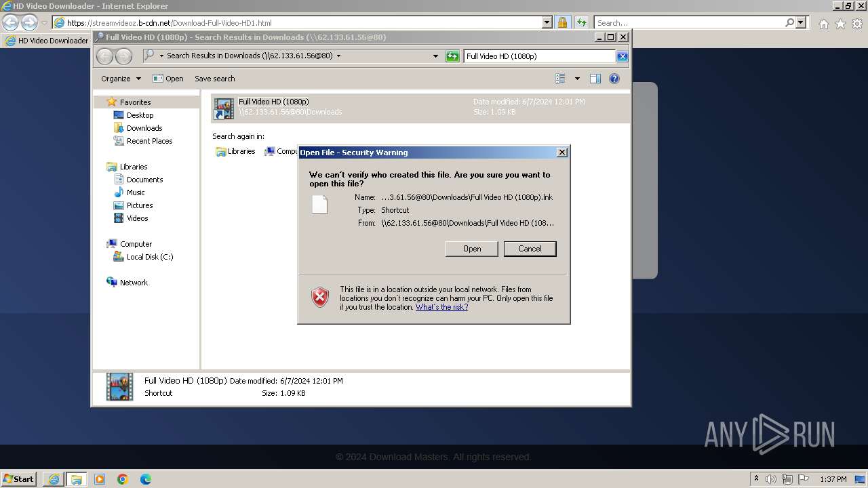Clear the Explorer search box with X
This screenshot has width=868, height=488.
pos(622,56)
